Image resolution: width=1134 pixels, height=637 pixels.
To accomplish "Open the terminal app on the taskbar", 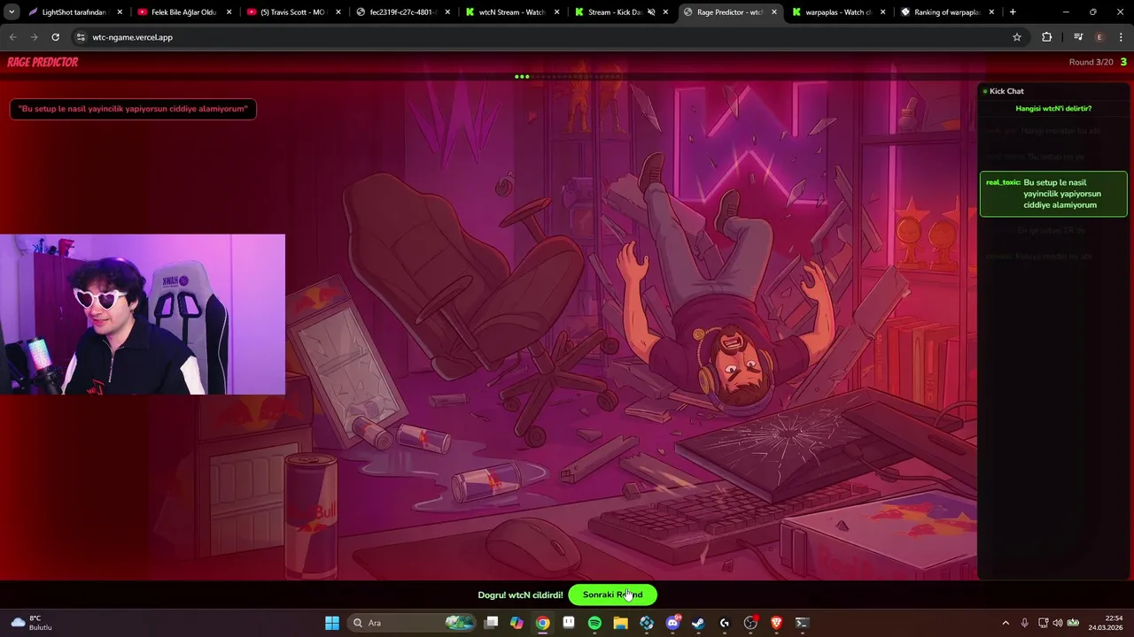I will [x=802, y=623].
